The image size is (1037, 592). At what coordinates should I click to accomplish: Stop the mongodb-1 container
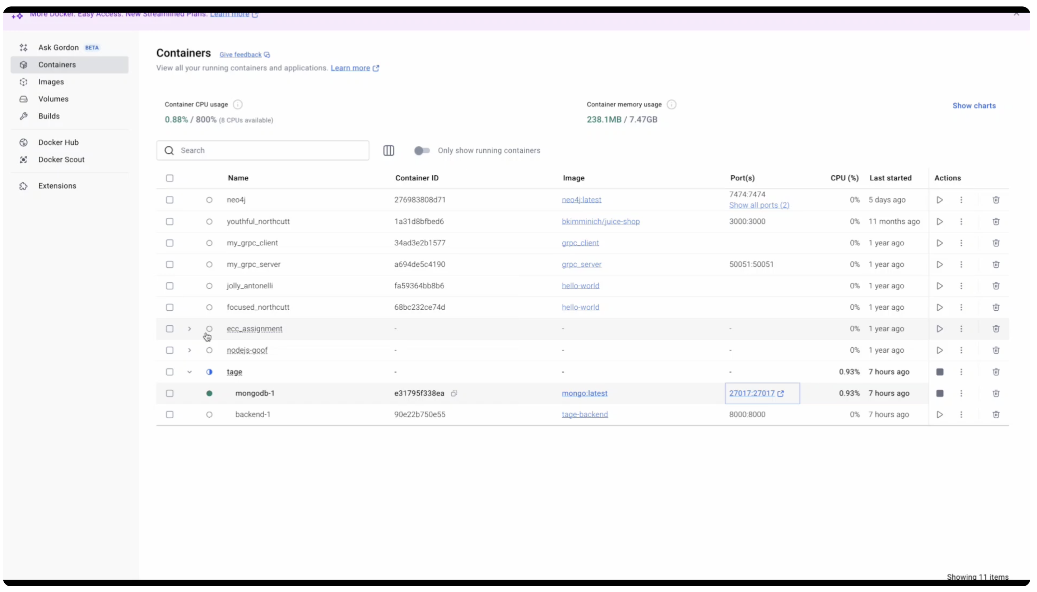point(939,393)
